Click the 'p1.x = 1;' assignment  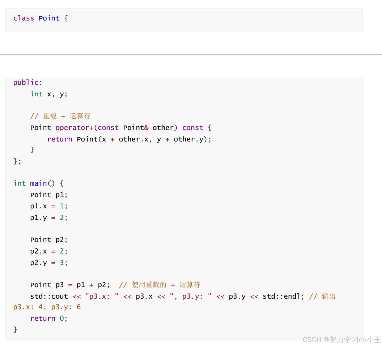49,206
